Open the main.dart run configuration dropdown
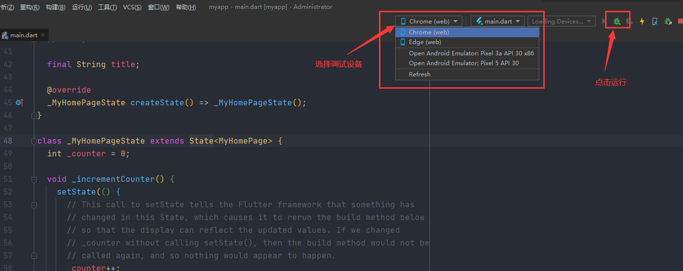The height and width of the screenshot is (271, 683). (498, 22)
